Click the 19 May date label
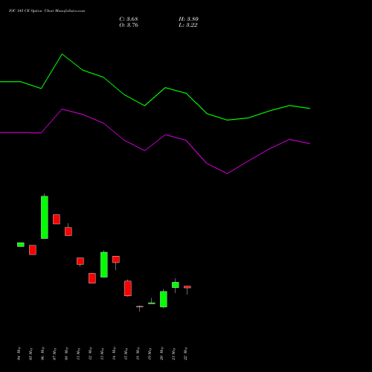Image resolution: width=372 pixels, height=372 pixels. (x=150, y=353)
